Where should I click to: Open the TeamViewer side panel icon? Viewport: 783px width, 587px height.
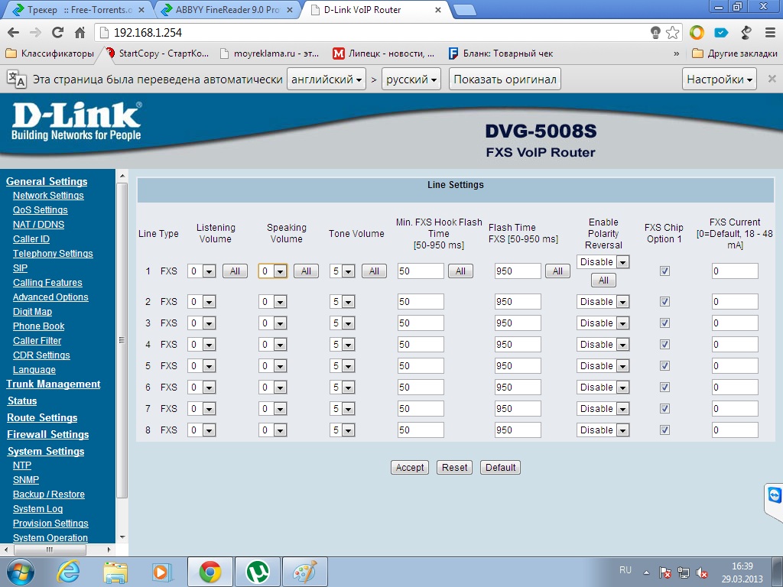(774, 495)
